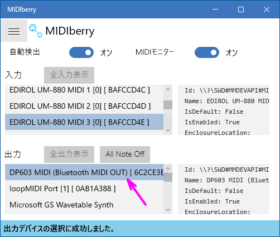Image resolution: width=280 pixels, height=237 pixels.
Task: Send All Note Off
Action: click(x=125, y=154)
